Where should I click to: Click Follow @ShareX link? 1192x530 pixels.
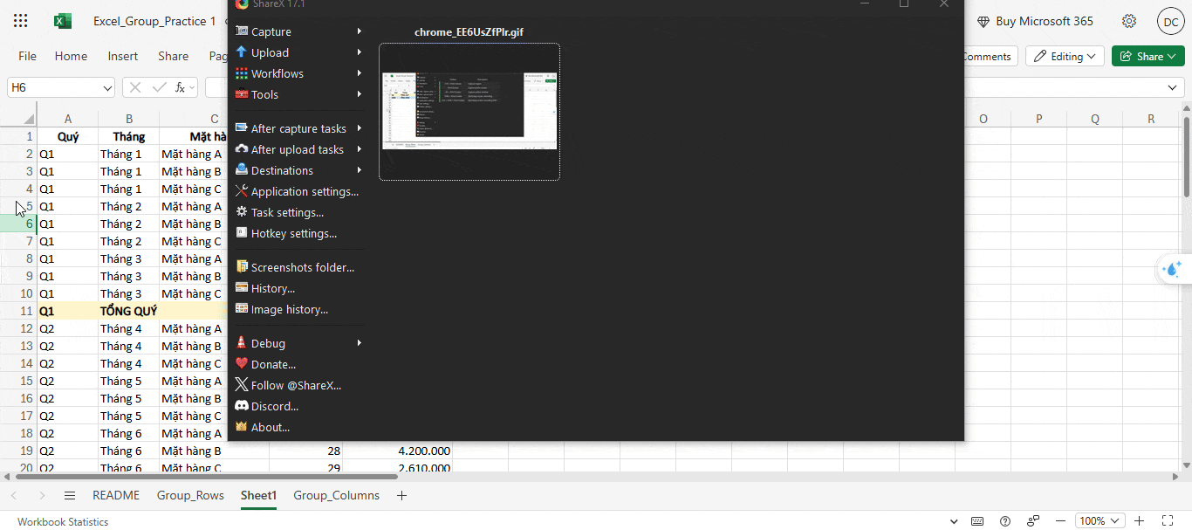point(299,385)
